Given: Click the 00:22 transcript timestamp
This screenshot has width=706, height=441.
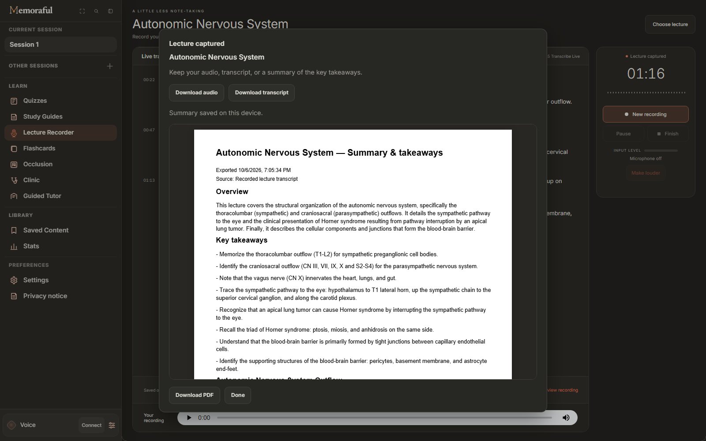Looking at the screenshot, I should (x=149, y=80).
